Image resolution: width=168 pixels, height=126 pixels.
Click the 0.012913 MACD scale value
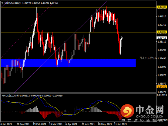click(162, 95)
